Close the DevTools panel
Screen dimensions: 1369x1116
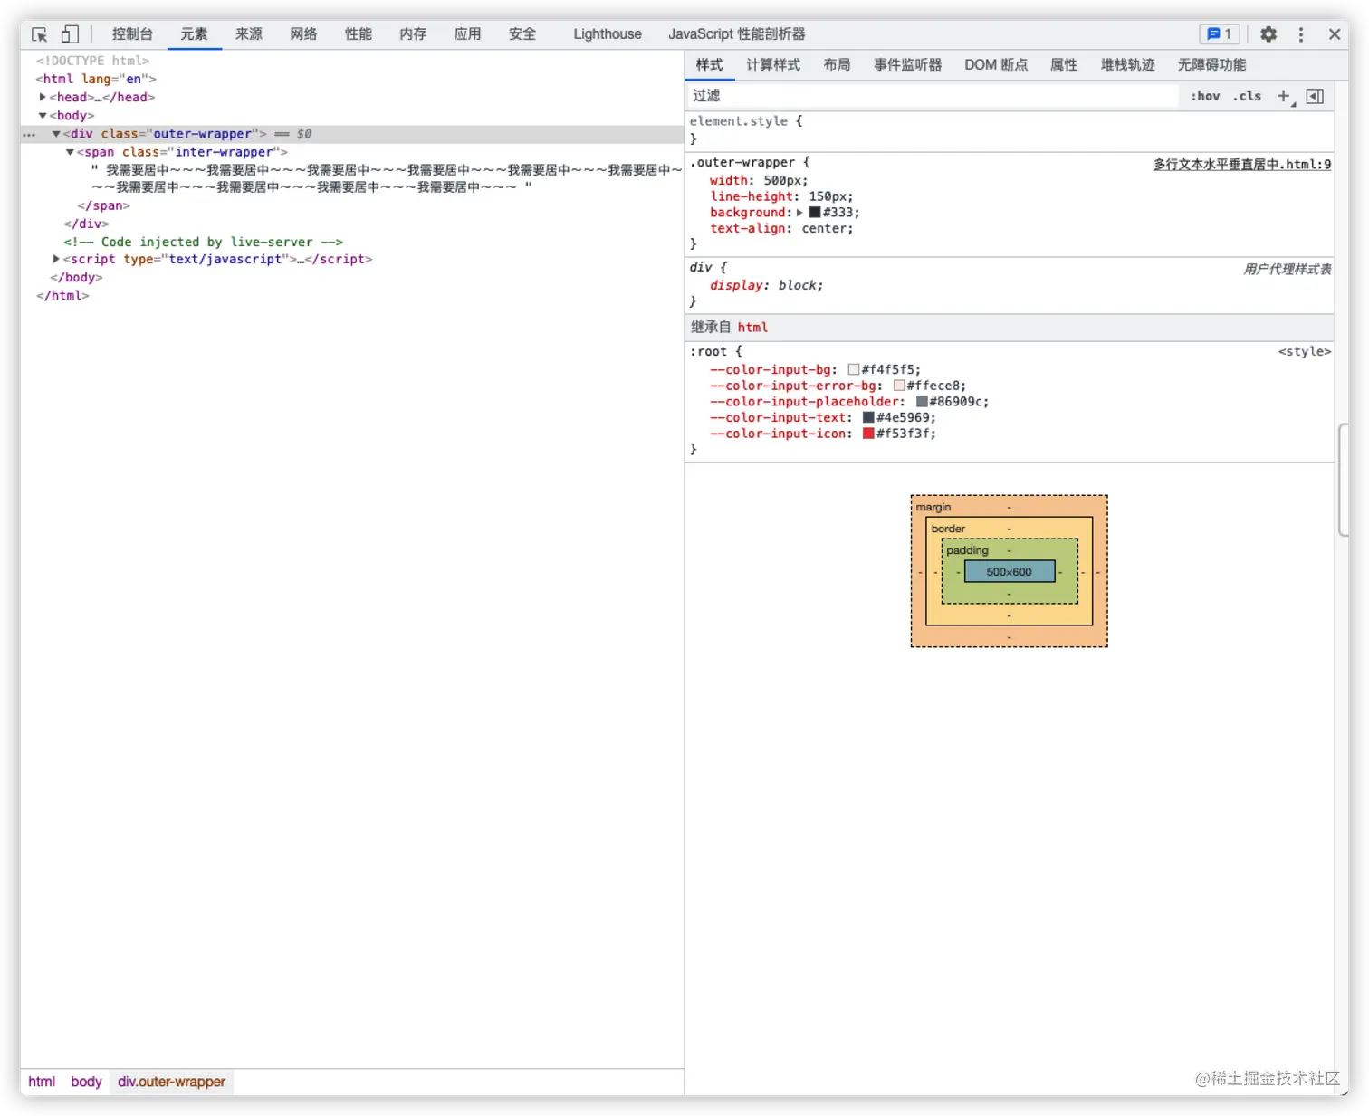coord(1335,34)
